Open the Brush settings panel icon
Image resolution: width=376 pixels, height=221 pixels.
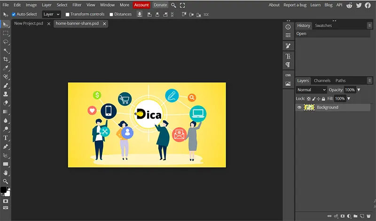[288, 46]
